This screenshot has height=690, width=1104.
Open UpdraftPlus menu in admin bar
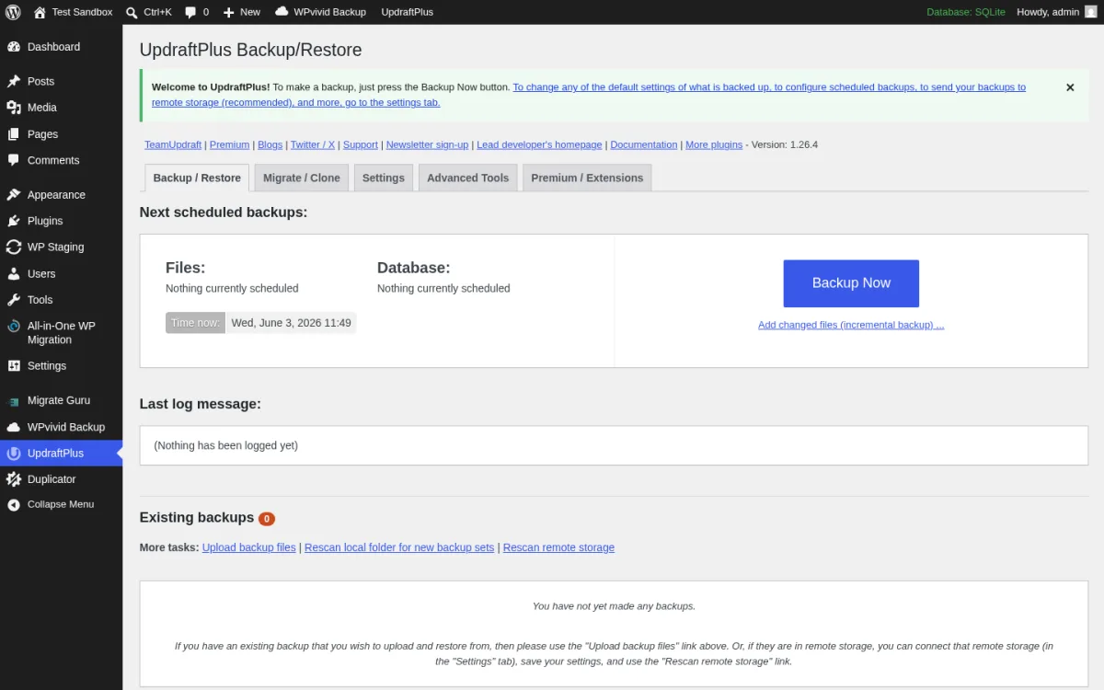pyautogui.click(x=407, y=12)
